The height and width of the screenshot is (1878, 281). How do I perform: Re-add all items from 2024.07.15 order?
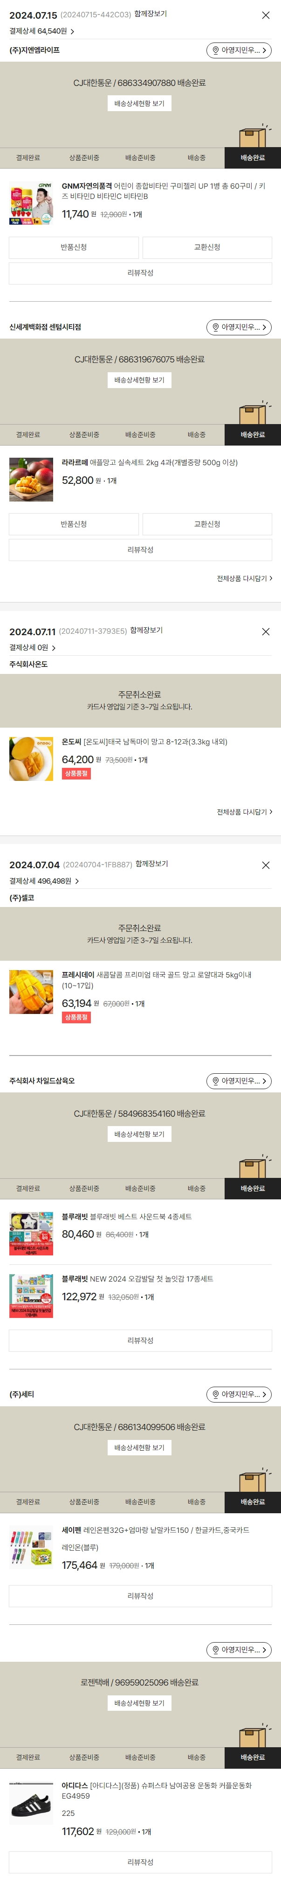244,578
